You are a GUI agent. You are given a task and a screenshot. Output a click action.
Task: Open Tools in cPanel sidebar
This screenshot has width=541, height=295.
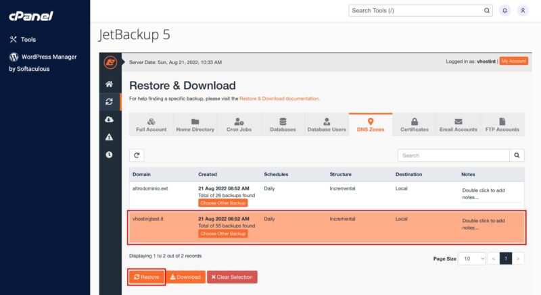click(23, 39)
